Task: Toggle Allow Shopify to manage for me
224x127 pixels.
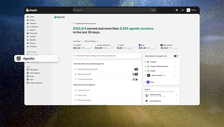Action: point(176,56)
